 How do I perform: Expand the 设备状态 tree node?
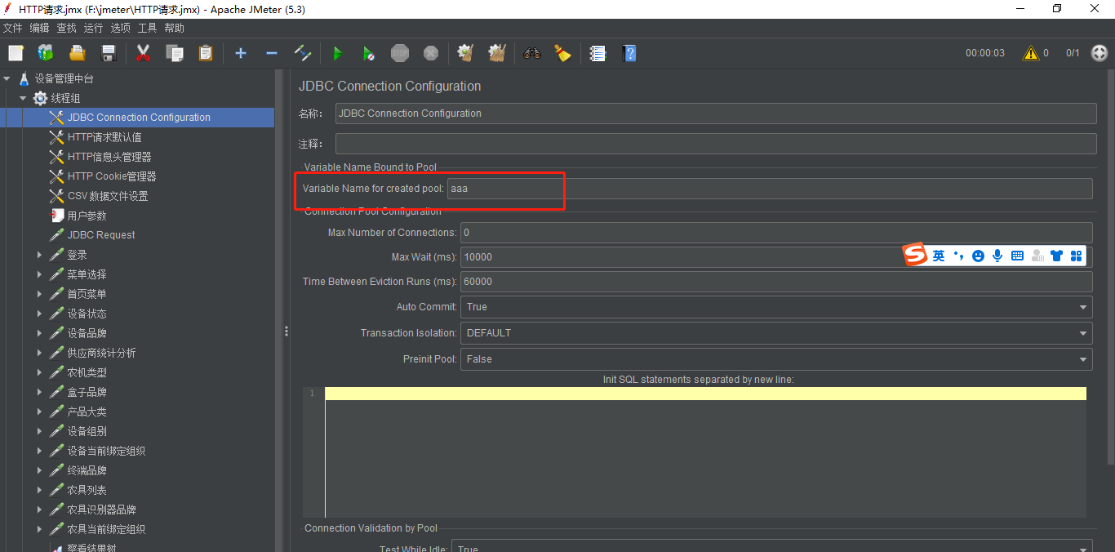[x=39, y=314]
